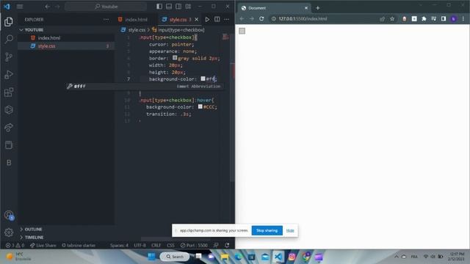Click tabnine starter status item

[79, 246]
